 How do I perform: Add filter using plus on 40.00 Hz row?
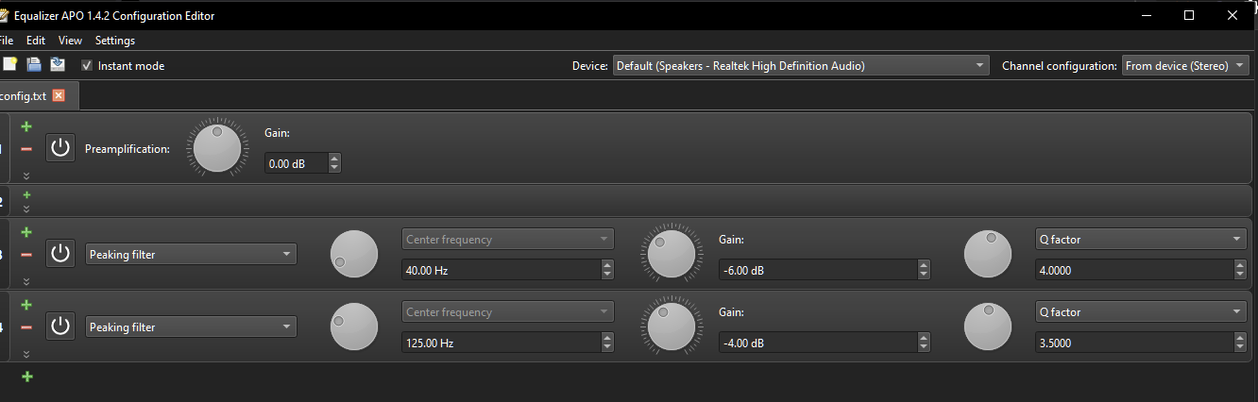26,232
